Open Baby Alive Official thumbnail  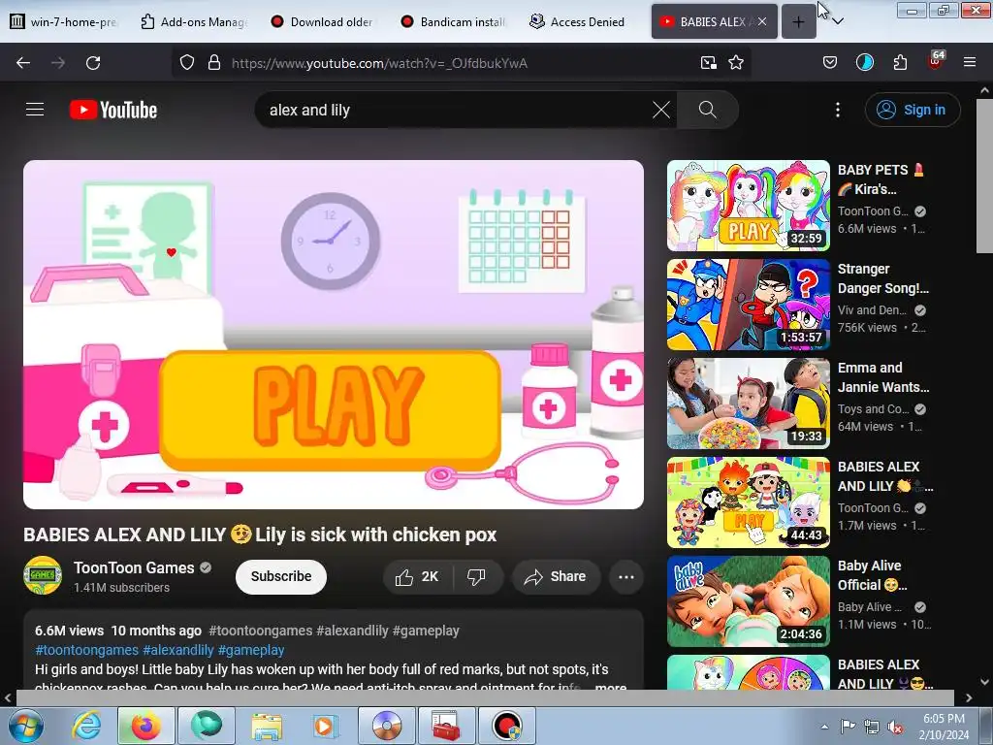[x=748, y=600]
